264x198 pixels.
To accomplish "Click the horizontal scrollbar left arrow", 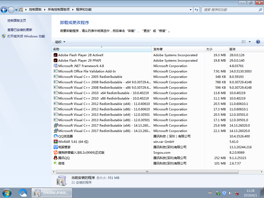I will (54, 172).
